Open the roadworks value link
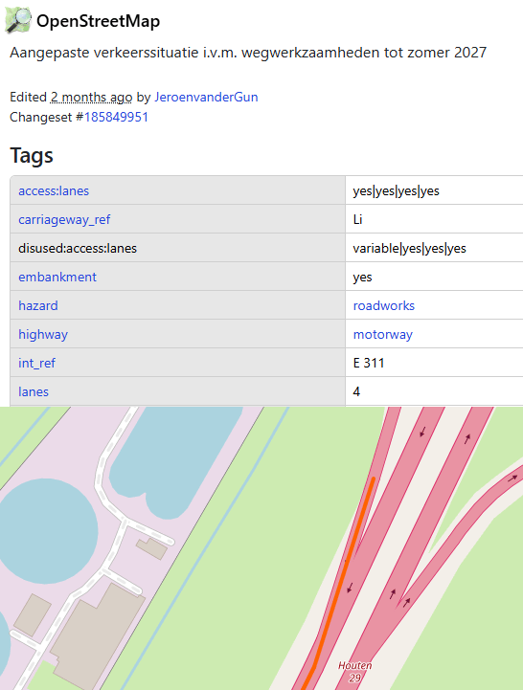 click(384, 305)
